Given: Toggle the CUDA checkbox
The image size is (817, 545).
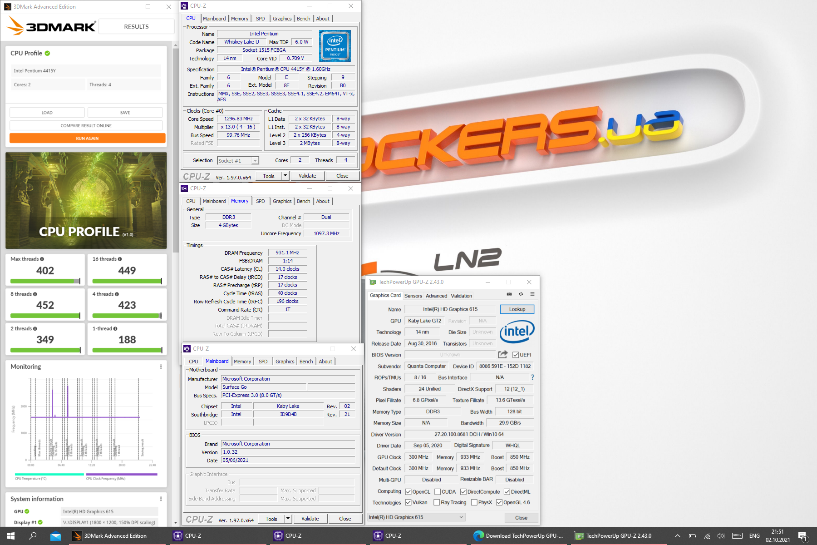Looking at the screenshot, I should [438, 491].
